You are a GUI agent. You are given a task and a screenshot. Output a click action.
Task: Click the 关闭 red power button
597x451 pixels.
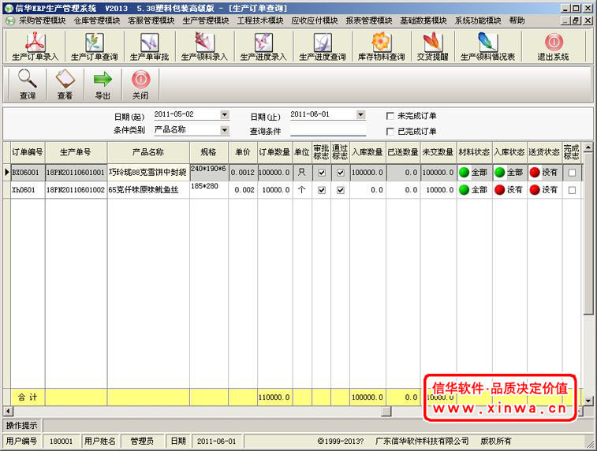(x=140, y=84)
